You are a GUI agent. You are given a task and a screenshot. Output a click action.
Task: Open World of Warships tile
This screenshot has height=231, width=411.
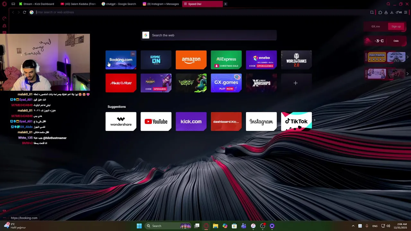[261, 83]
